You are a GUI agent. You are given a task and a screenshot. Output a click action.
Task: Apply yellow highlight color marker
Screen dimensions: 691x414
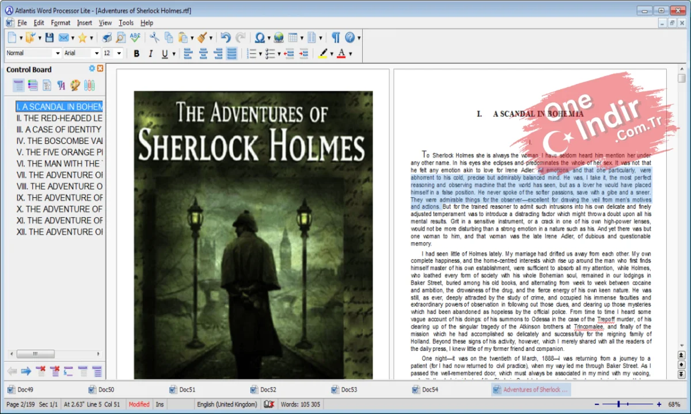point(323,53)
